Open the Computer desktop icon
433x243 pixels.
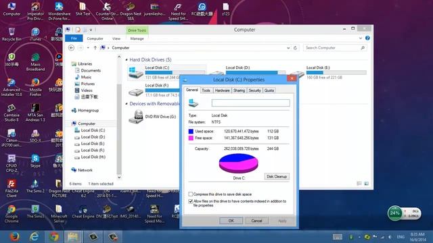click(x=12, y=9)
